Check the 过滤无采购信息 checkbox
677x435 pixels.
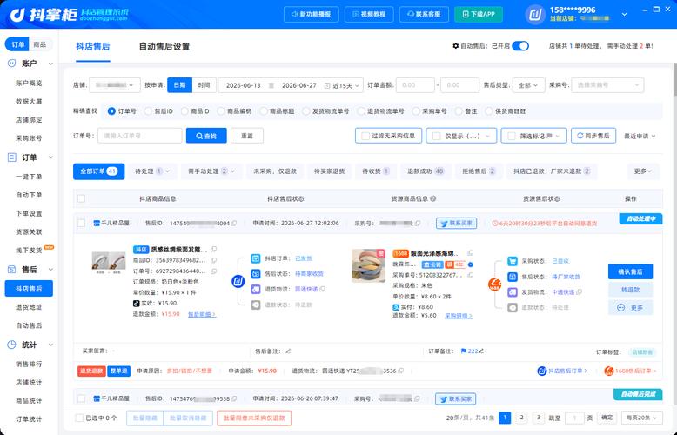tap(365, 136)
